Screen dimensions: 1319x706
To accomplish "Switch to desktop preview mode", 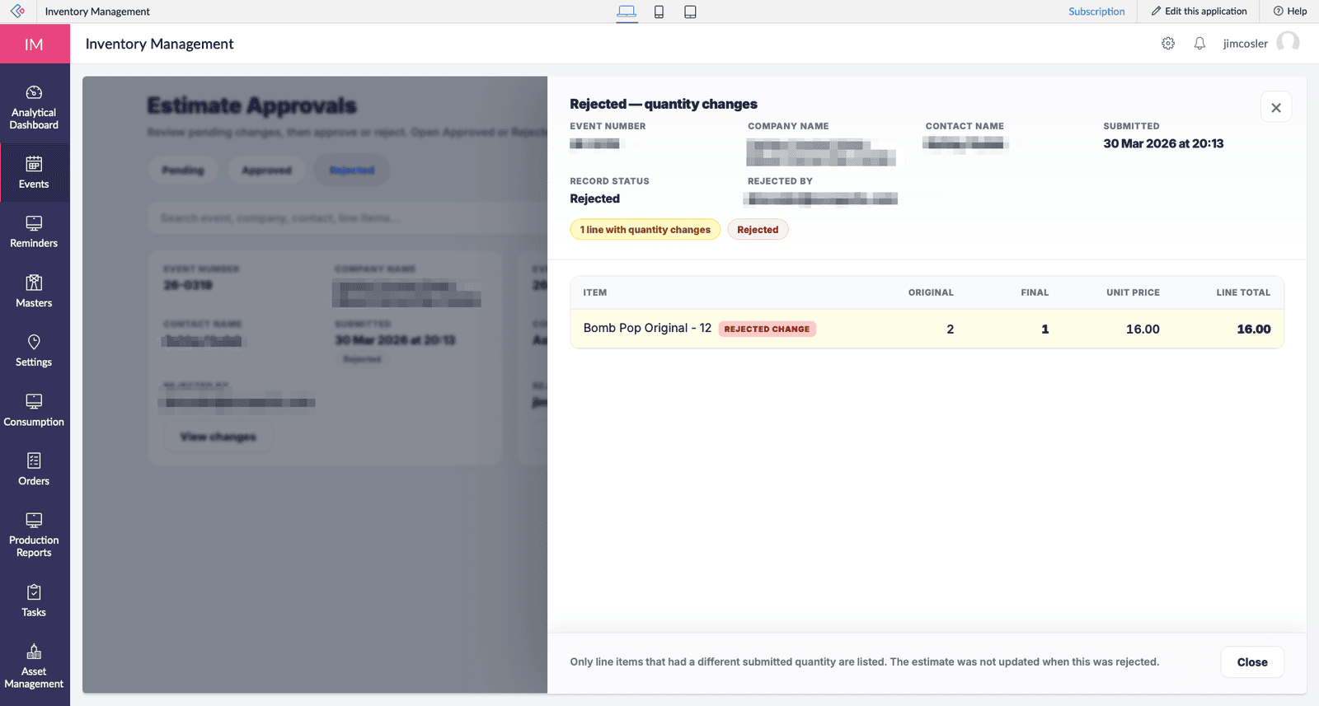I will click(627, 12).
